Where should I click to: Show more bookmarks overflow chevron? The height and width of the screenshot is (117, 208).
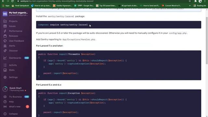(x=190, y=6)
